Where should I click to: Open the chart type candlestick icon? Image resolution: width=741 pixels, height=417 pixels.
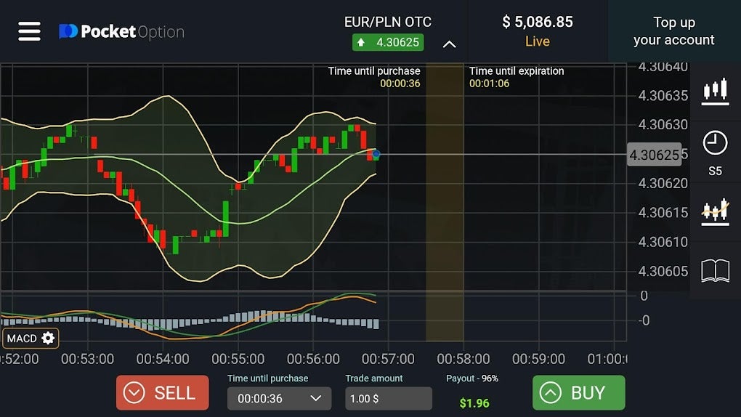tap(715, 92)
